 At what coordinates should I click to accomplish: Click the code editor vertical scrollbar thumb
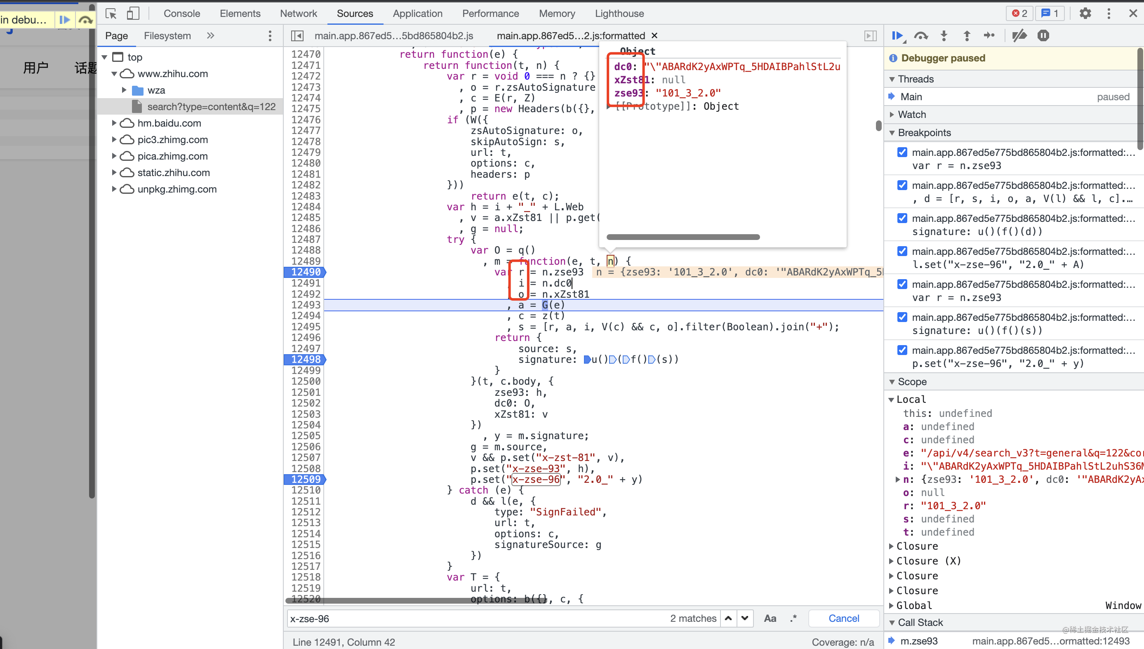[x=878, y=126]
